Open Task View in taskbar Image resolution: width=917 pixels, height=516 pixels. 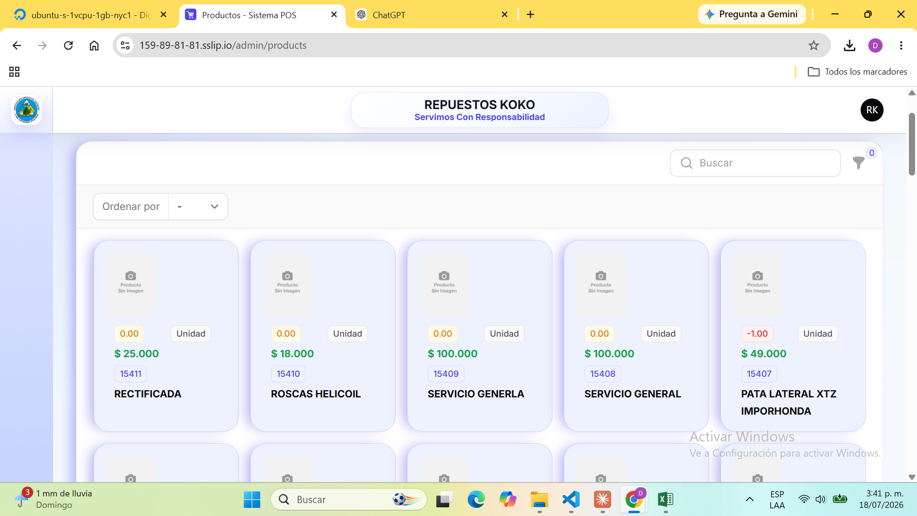444,500
